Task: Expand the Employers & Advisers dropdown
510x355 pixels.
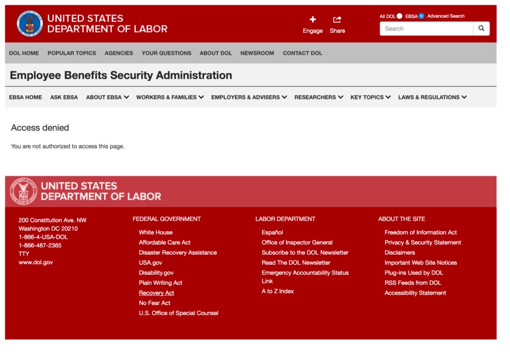Action: pyautogui.click(x=249, y=97)
